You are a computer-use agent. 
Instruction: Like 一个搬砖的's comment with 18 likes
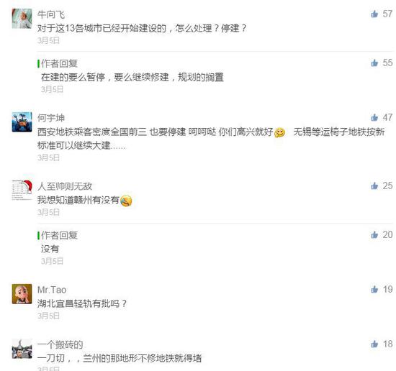(374, 344)
